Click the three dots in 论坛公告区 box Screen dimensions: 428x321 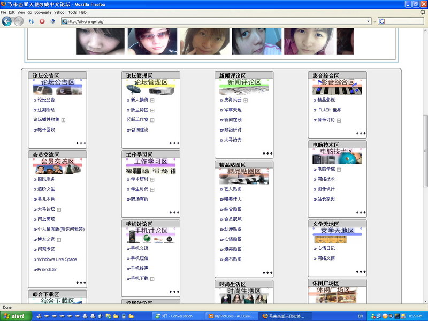(x=81, y=143)
